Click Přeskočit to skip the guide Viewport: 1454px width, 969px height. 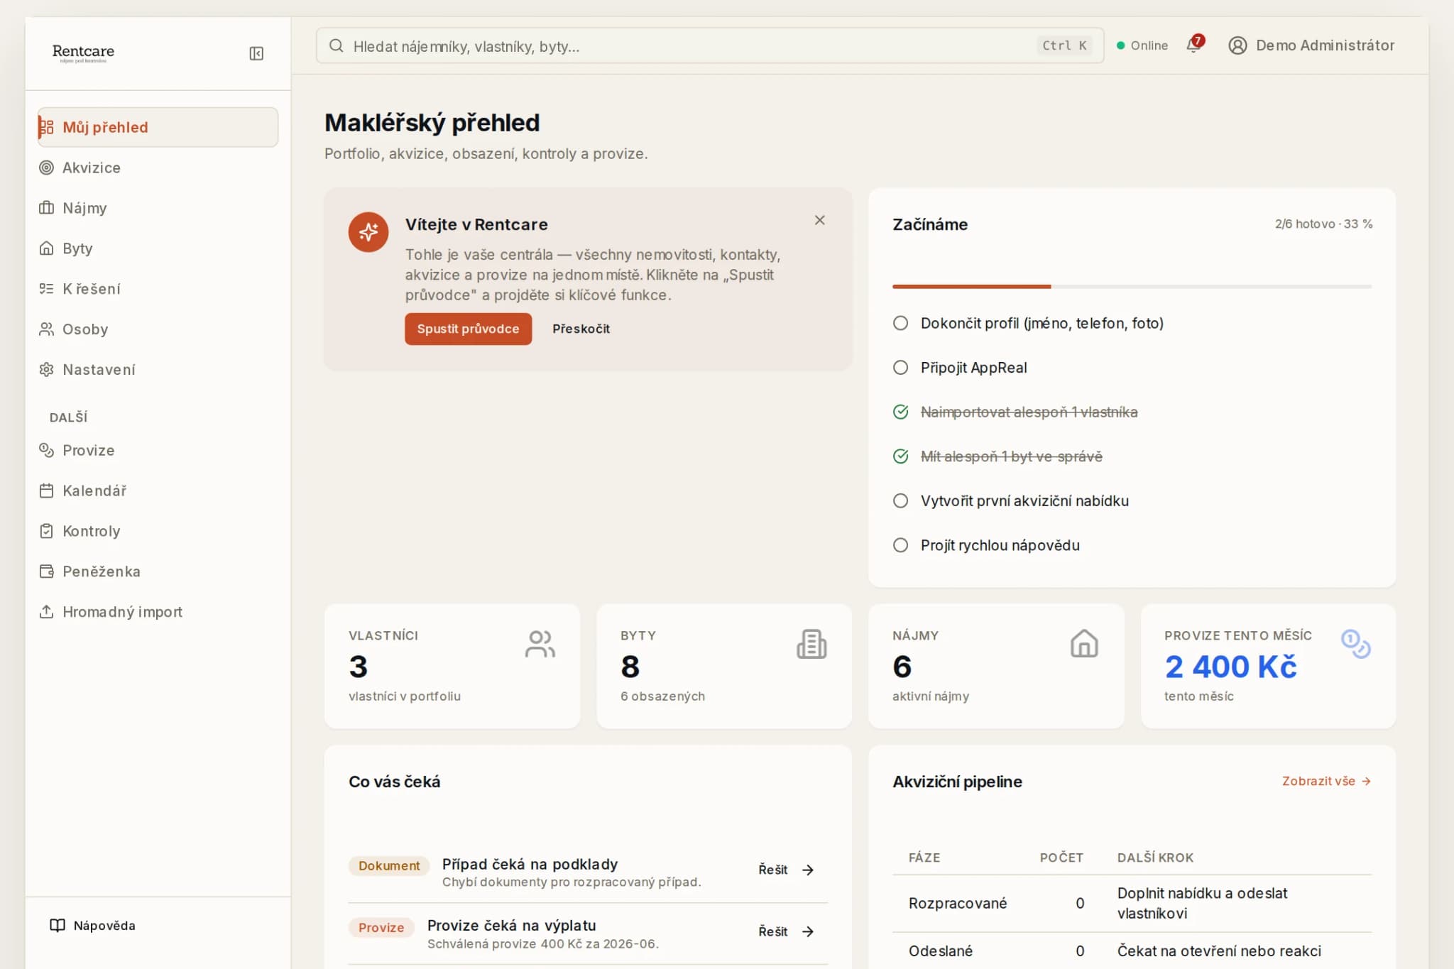click(581, 329)
